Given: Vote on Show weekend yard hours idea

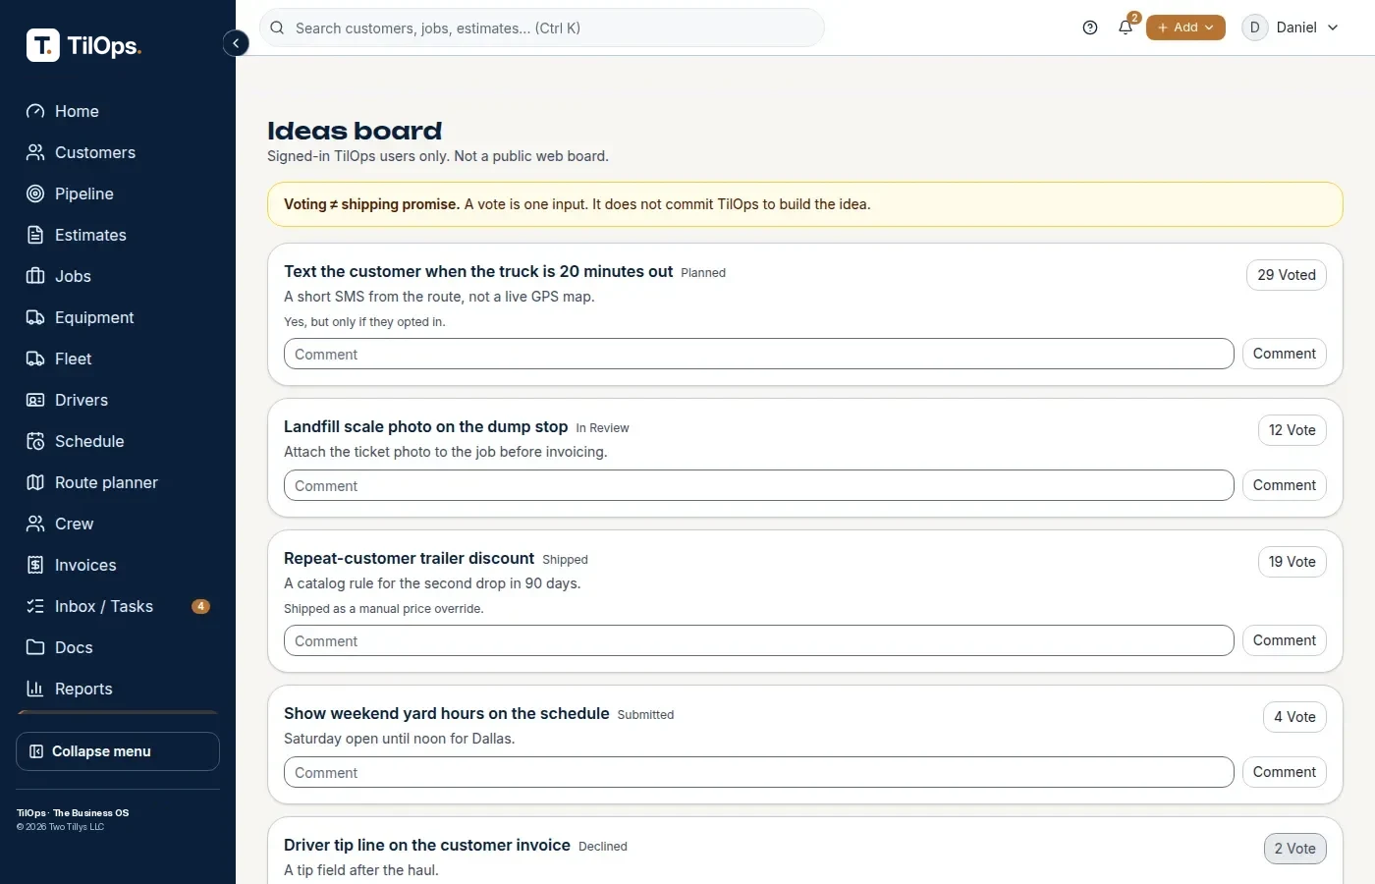Looking at the screenshot, I should pyautogui.click(x=1294, y=717).
